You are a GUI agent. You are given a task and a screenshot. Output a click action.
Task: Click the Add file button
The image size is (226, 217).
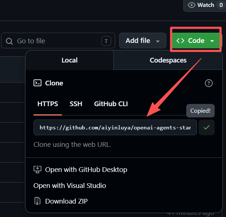(143, 41)
